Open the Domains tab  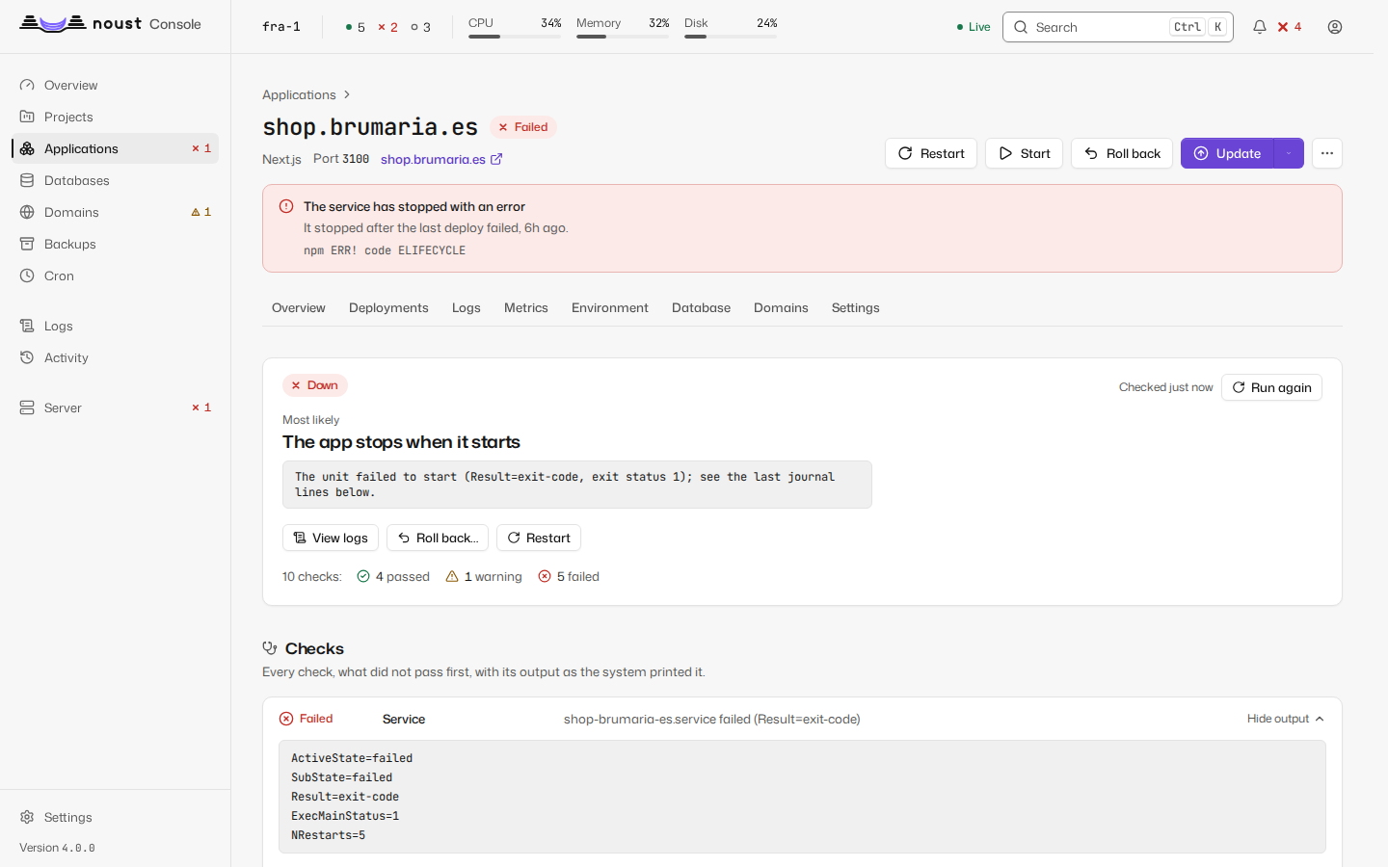[x=781, y=307]
